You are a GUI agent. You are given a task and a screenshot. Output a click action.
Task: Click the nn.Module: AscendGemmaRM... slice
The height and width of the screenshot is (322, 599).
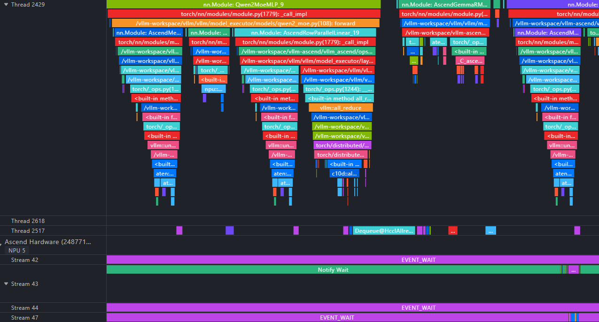(x=444, y=4)
